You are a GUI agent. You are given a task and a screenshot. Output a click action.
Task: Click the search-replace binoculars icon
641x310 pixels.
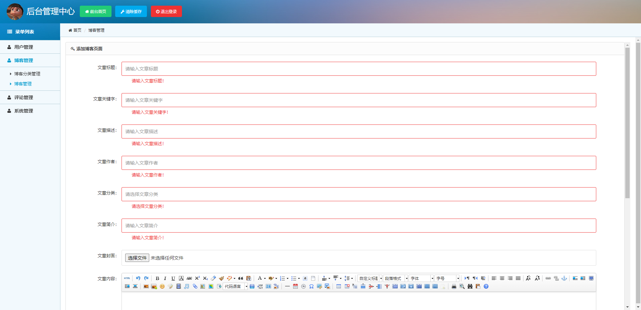(470, 286)
